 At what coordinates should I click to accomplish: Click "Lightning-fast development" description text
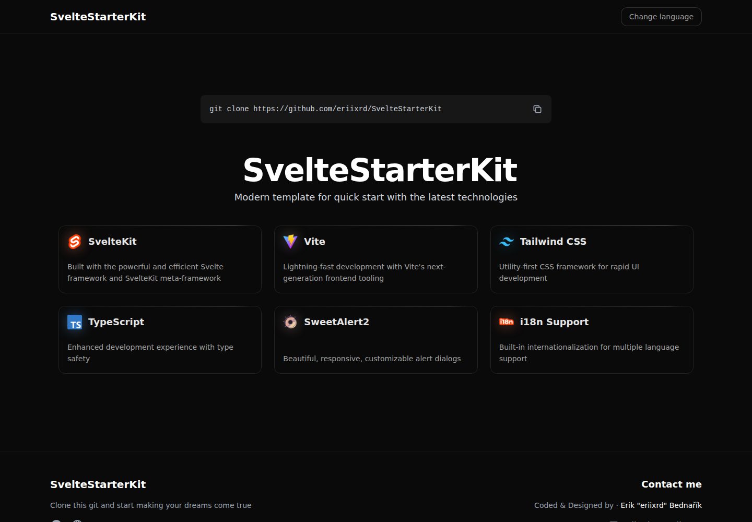(x=364, y=272)
